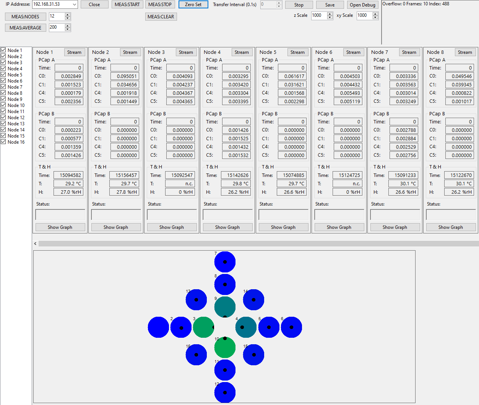Open the IP Address dropdown
This screenshot has width=479, height=405.
click(x=74, y=5)
